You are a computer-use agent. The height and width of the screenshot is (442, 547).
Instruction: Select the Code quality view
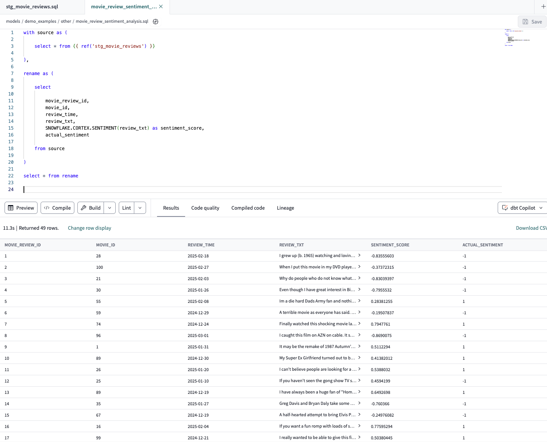pos(205,208)
